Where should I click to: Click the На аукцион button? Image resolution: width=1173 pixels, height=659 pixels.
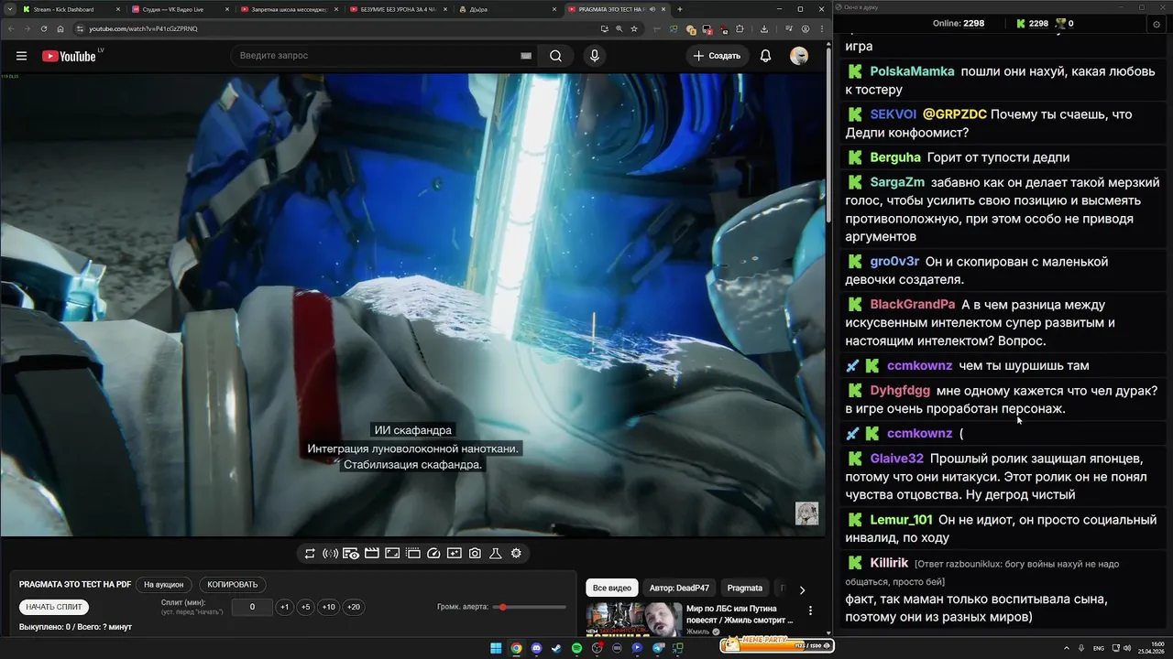coord(163,585)
